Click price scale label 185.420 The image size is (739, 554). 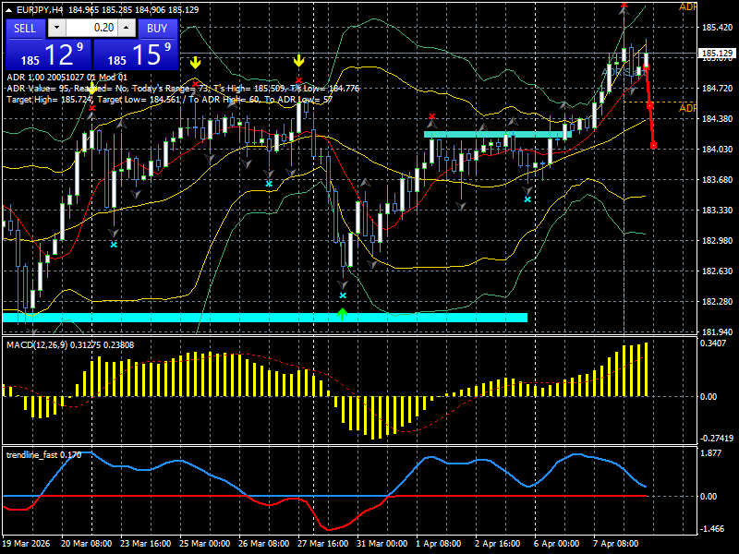(718, 28)
